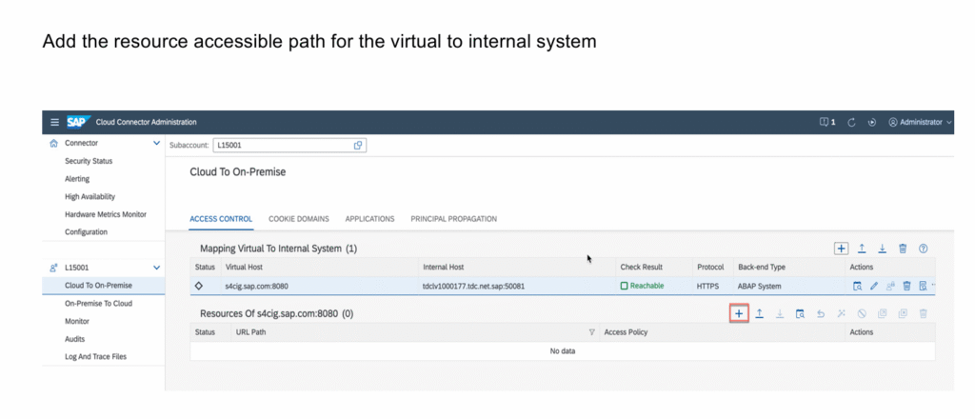Open On-Premise To Cloud in sidebar
This screenshot has width=975, height=419.
[x=98, y=304]
